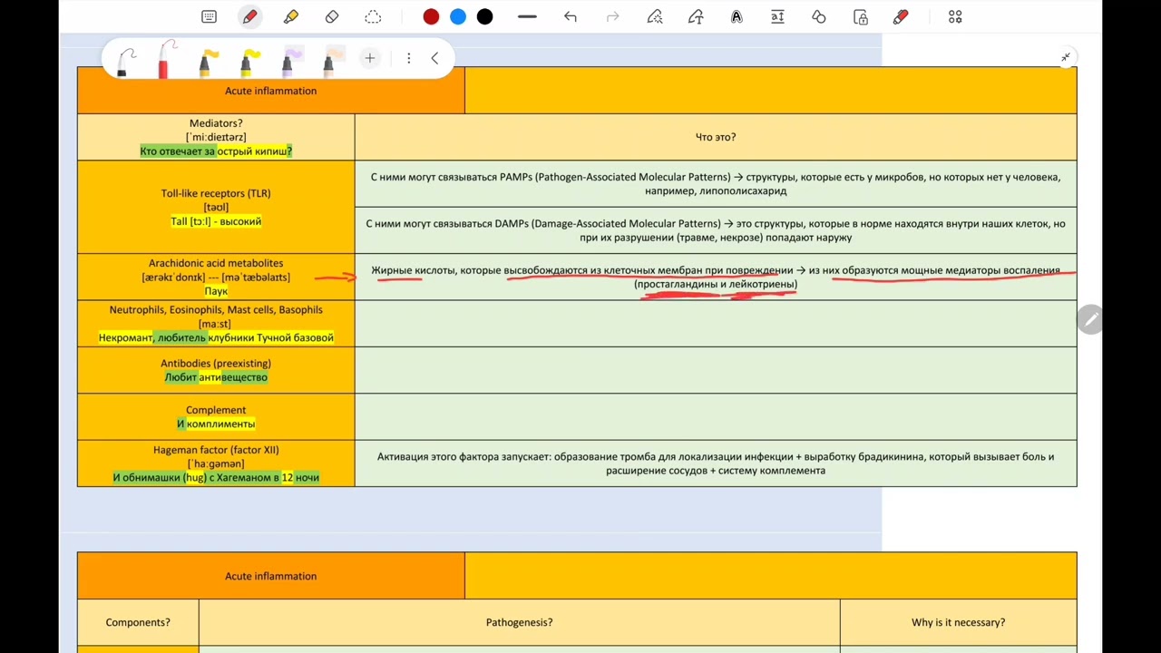
Task: Click the collapse arrows icon top right
Action: click(x=1066, y=57)
